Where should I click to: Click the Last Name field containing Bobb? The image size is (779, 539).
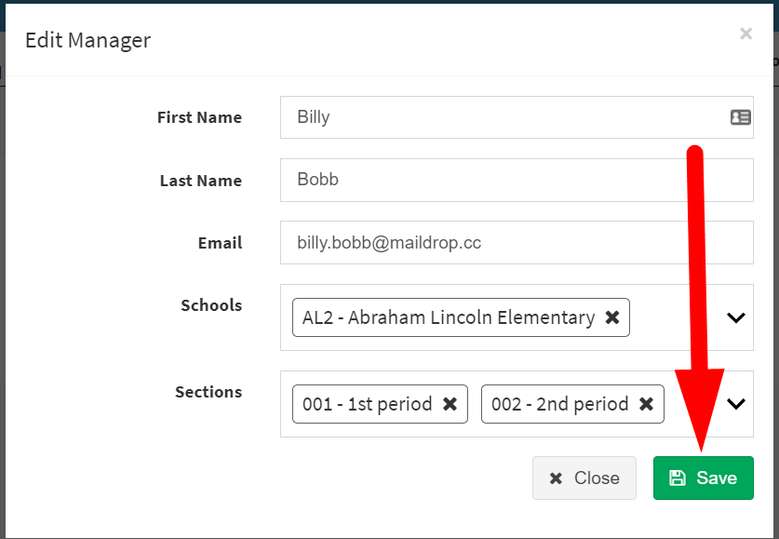tap(517, 180)
